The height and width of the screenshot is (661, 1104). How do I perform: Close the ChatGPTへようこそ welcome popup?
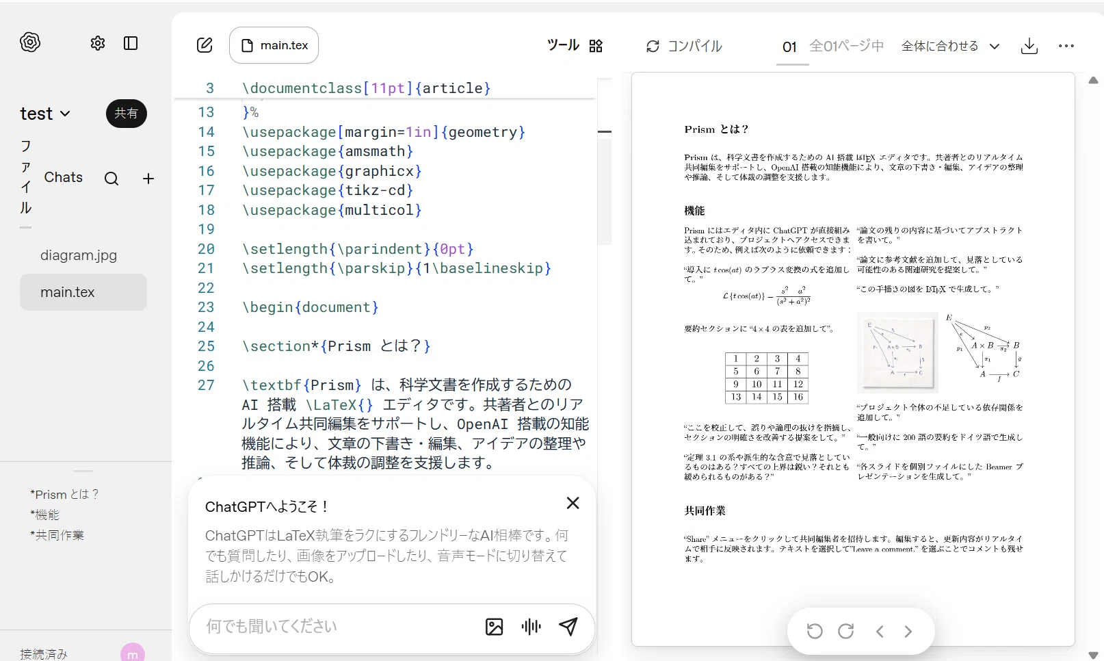point(573,503)
